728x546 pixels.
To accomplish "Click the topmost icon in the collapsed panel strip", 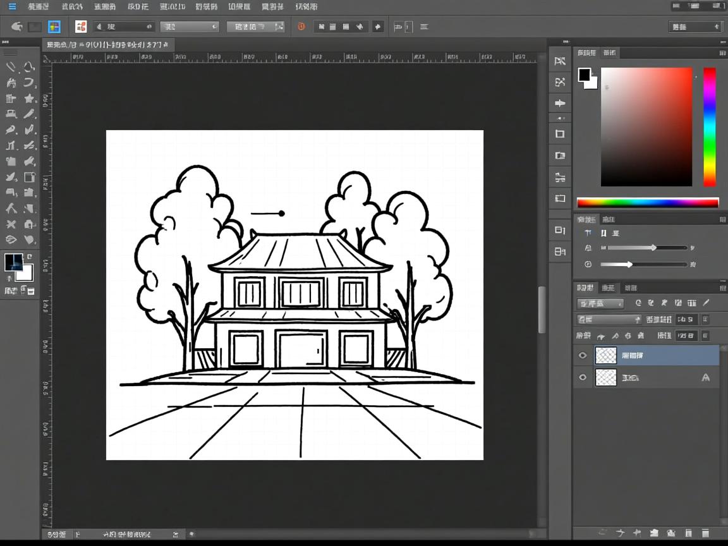I will [560, 61].
